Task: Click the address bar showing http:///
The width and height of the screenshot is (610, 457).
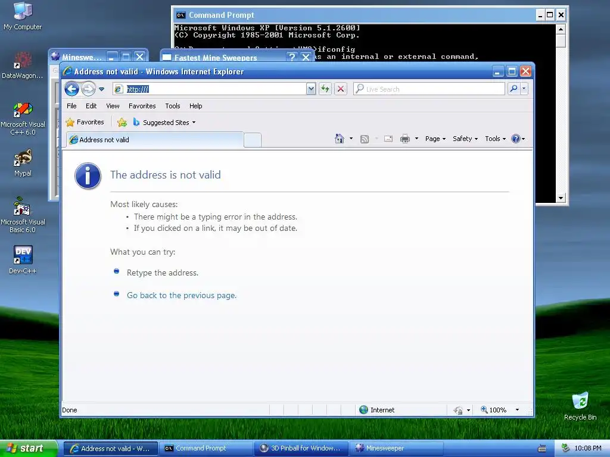Action: 209,89
